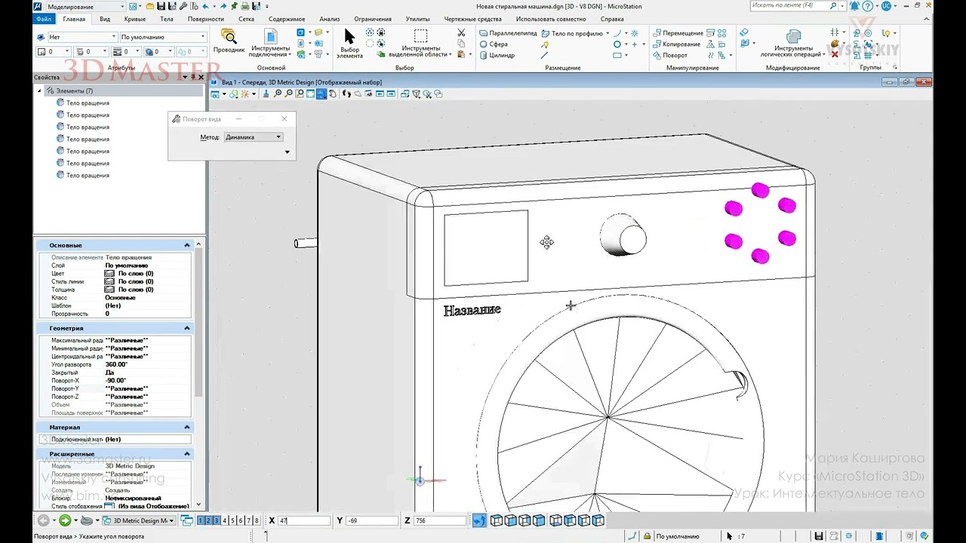Click the Копирование tool

pyautogui.click(x=681, y=44)
